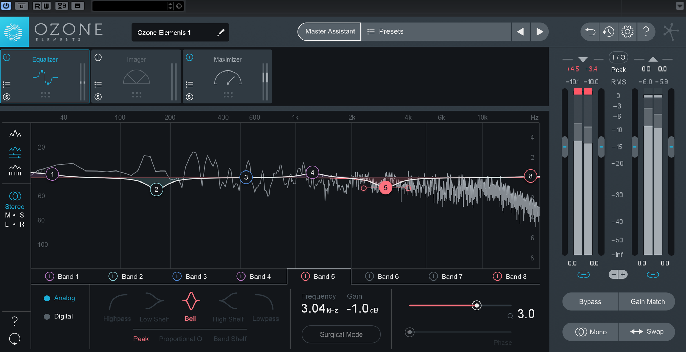Select the Imager module panel

pos(136,76)
